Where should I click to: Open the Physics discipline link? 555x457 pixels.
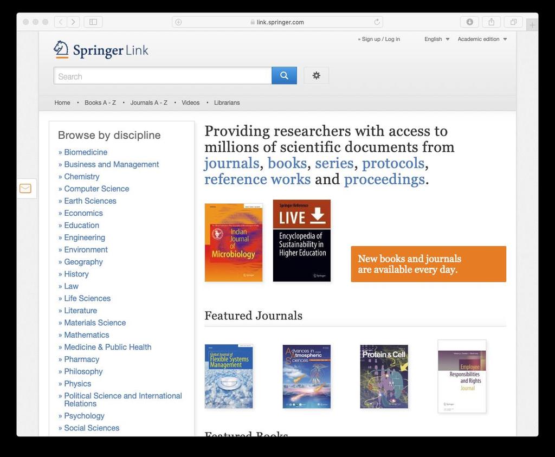pyautogui.click(x=78, y=384)
